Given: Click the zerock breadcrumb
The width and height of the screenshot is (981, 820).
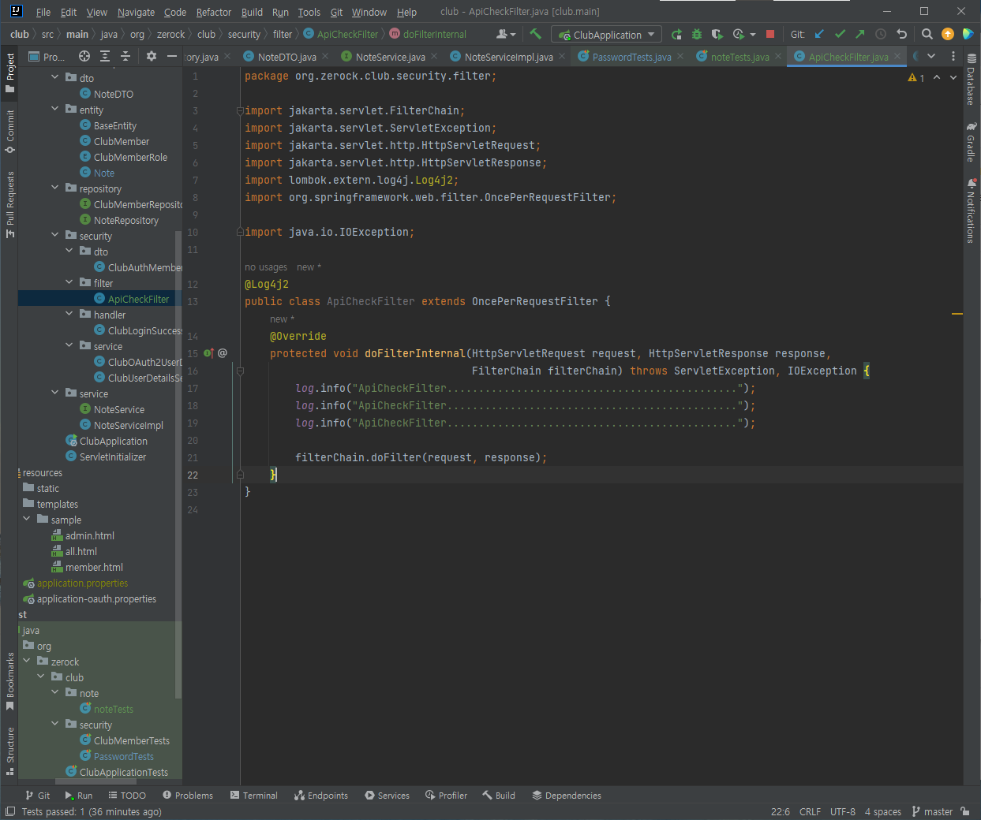Looking at the screenshot, I should pyautogui.click(x=170, y=34).
